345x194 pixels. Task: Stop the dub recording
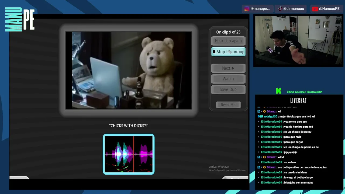[x=228, y=52]
